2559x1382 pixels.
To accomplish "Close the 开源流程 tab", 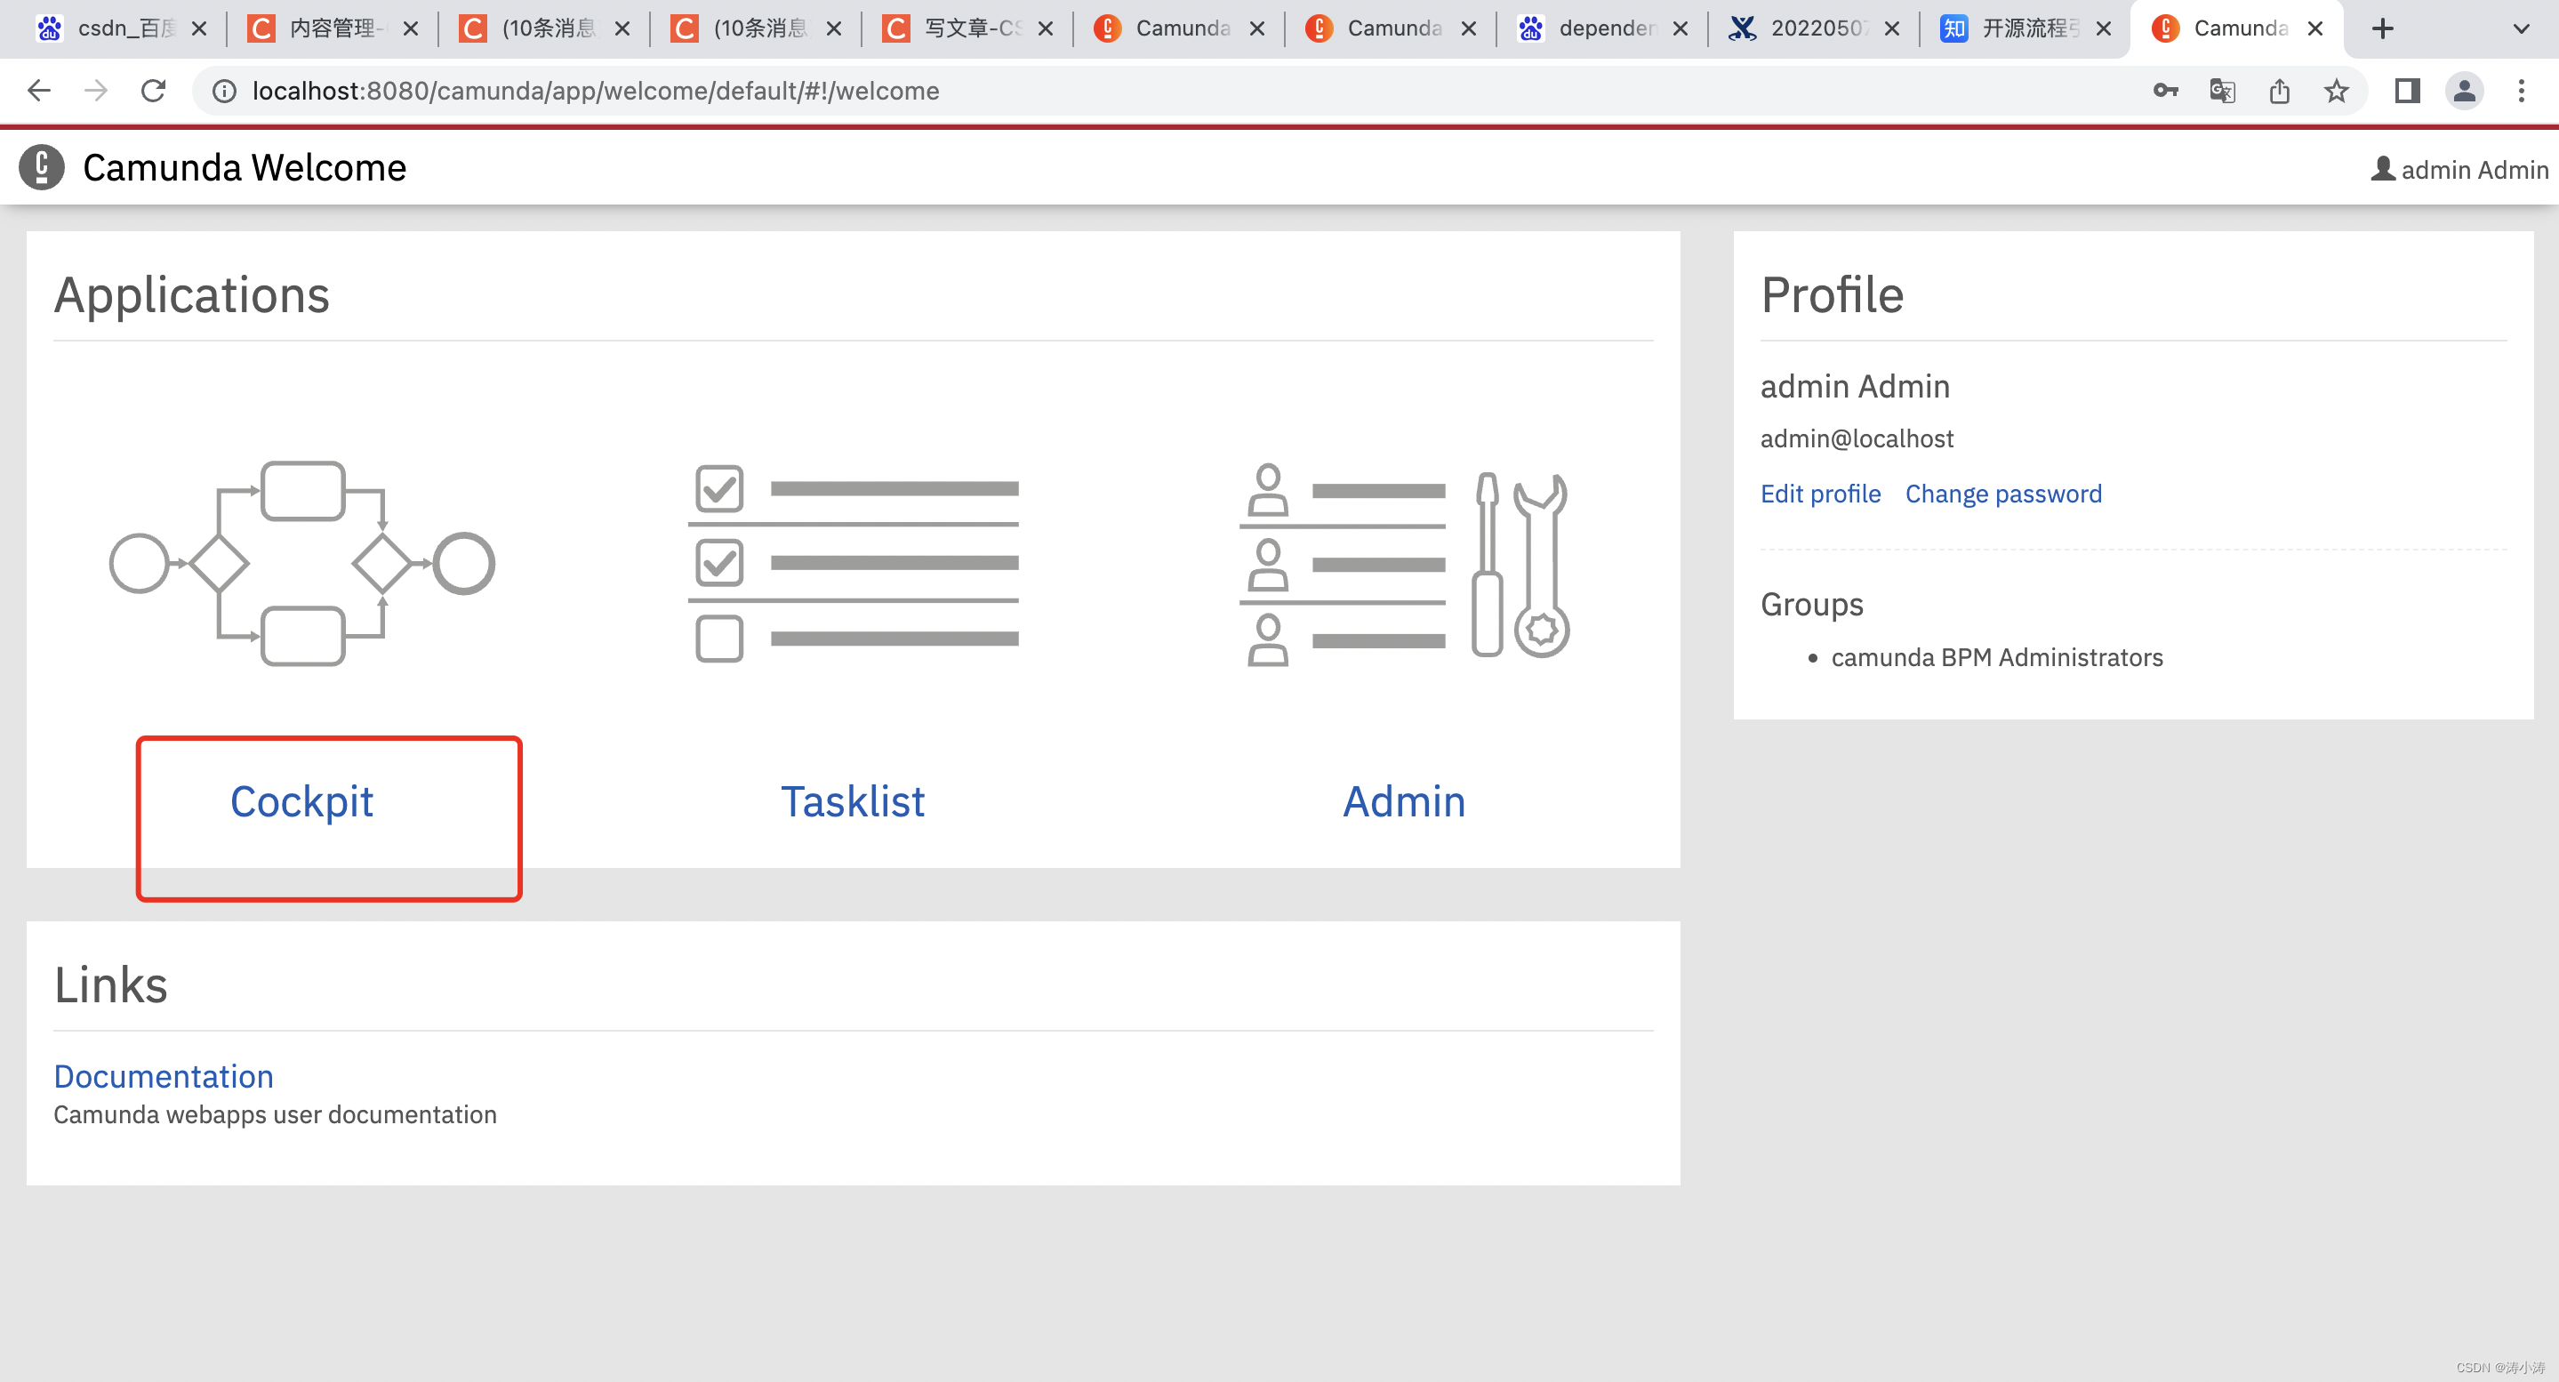I will coord(2103,28).
